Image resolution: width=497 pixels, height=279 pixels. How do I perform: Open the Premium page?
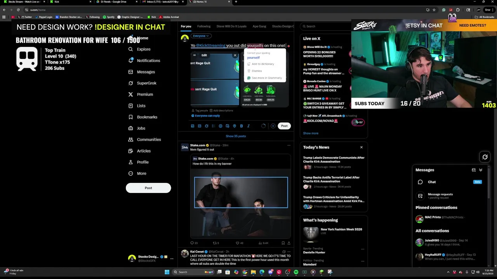pyautogui.click(x=141, y=94)
